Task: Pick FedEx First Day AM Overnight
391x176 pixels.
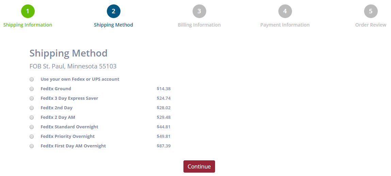Action: coord(32,146)
